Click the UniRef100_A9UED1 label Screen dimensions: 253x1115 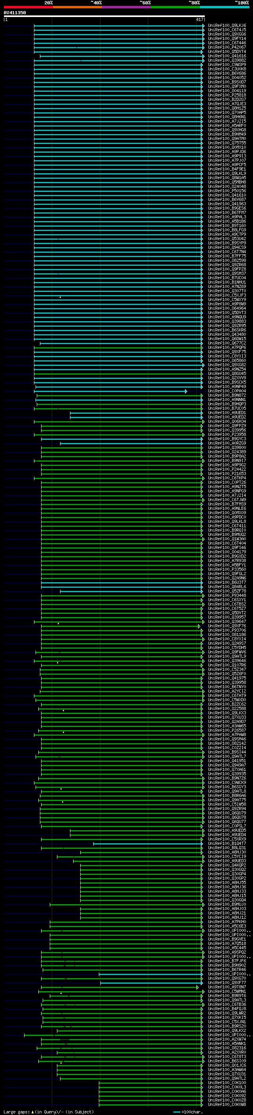(227, 413)
